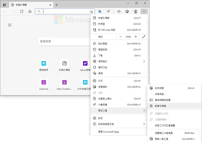This screenshot has height=142, width=202.
Task: Open the localhost quick link tile
Action: pyautogui.click(x=44, y=84)
